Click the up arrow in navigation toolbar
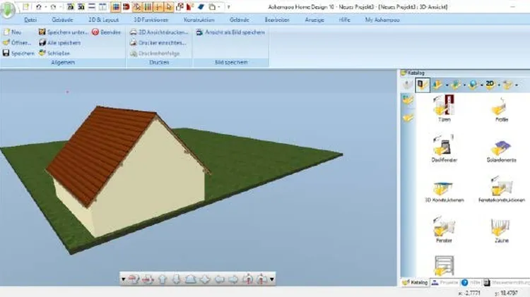Screen dimensions: 530x297 pyautogui.click(x=162, y=279)
